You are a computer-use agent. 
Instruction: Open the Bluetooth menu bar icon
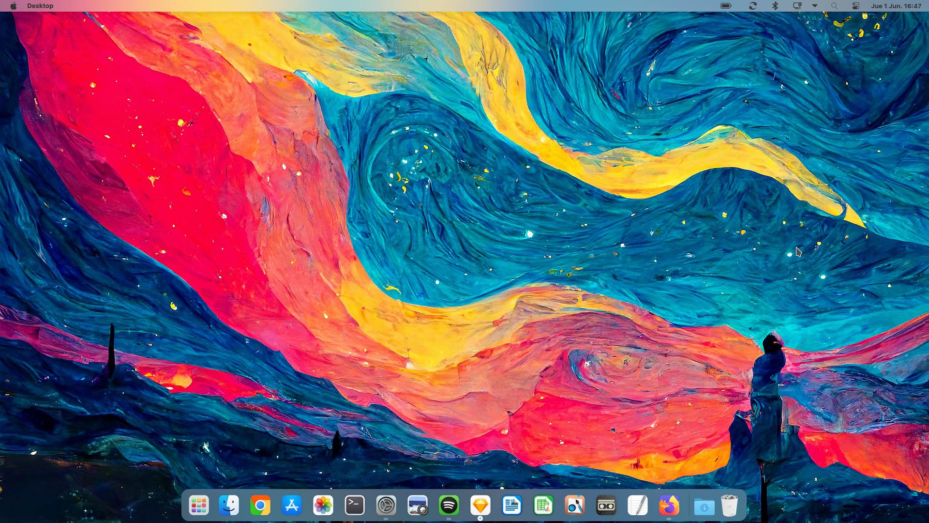pos(775,6)
